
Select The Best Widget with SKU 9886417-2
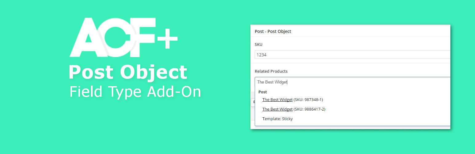click(x=294, y=109)
